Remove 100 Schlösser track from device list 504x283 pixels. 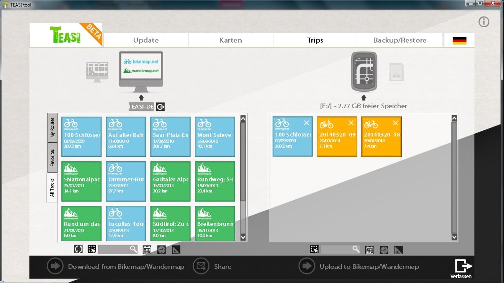click(306, 123)
